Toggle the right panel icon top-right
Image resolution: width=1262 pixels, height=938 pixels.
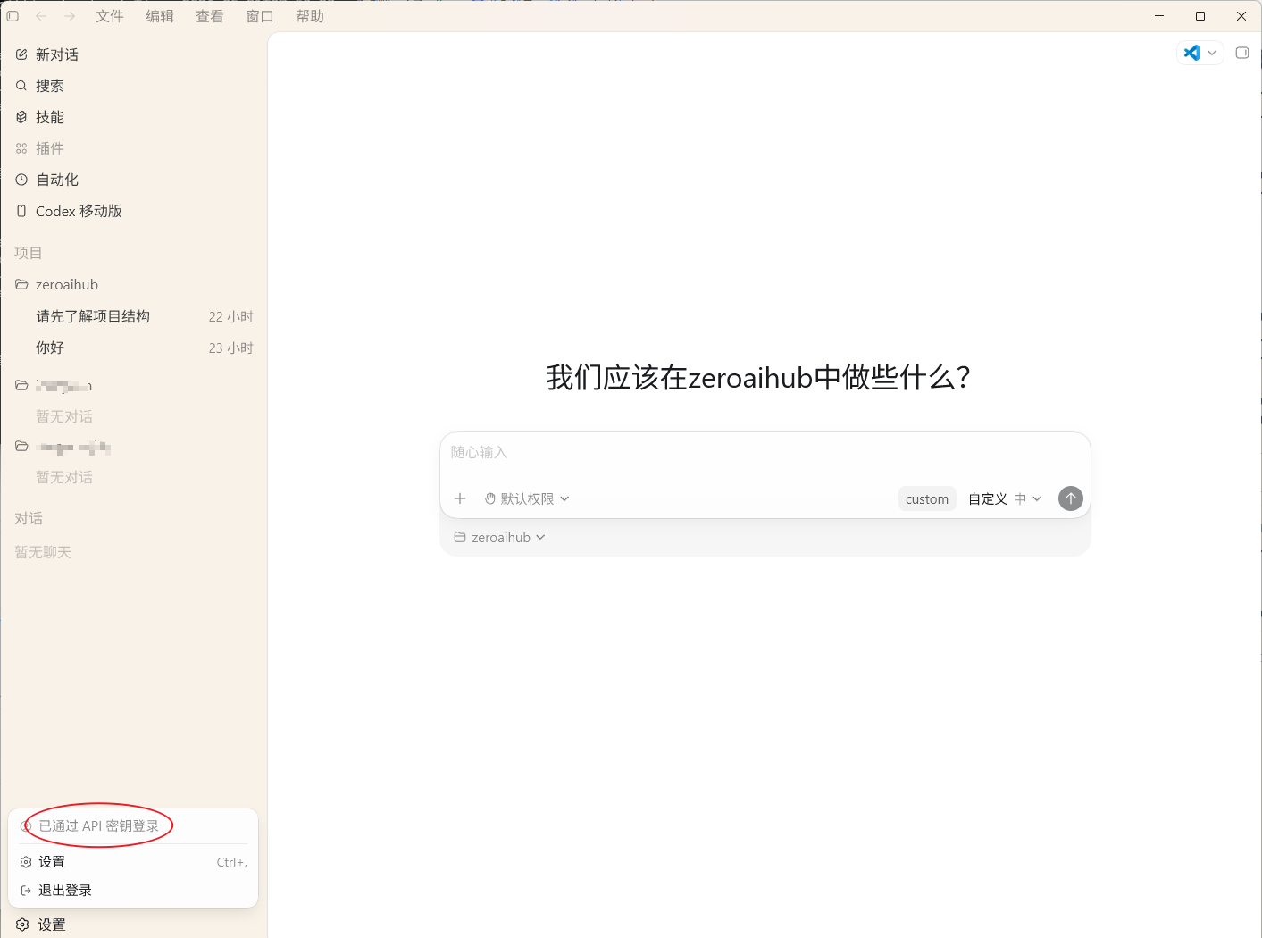point(1241,53)
